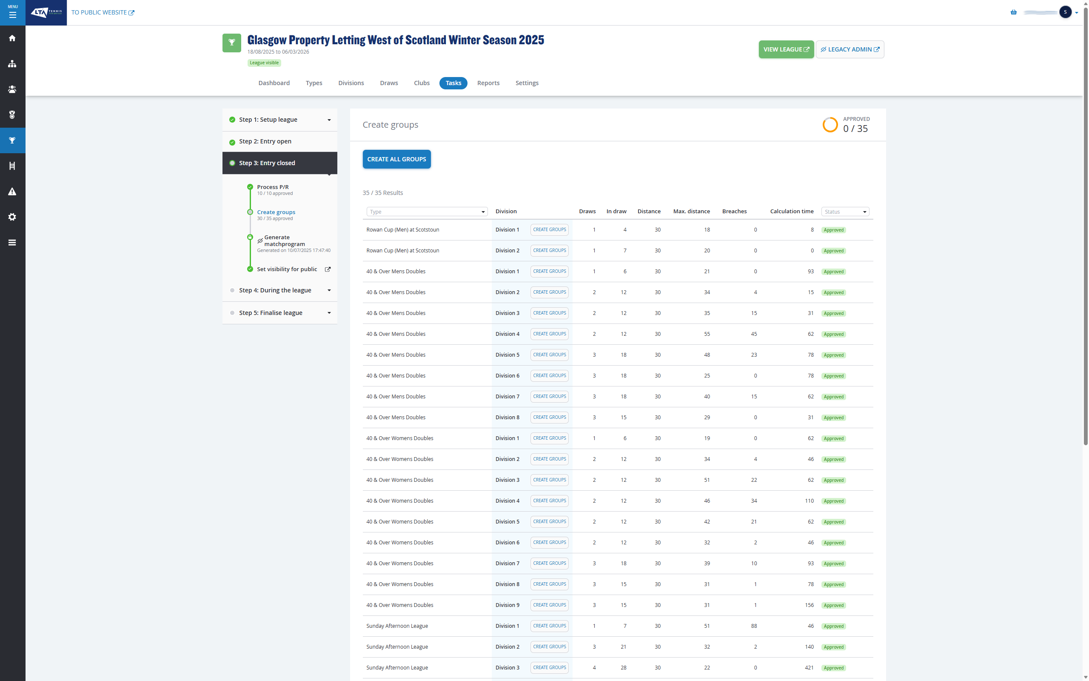The image size is (1089, 681).
Task: Click the warning triangle sidebar icon
Action: click(x=12, y=192)
